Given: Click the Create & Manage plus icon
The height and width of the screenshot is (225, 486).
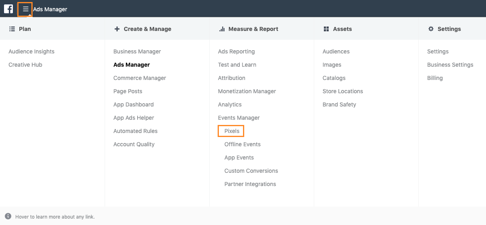Looking at the screenshot, I should click(117, 29).
